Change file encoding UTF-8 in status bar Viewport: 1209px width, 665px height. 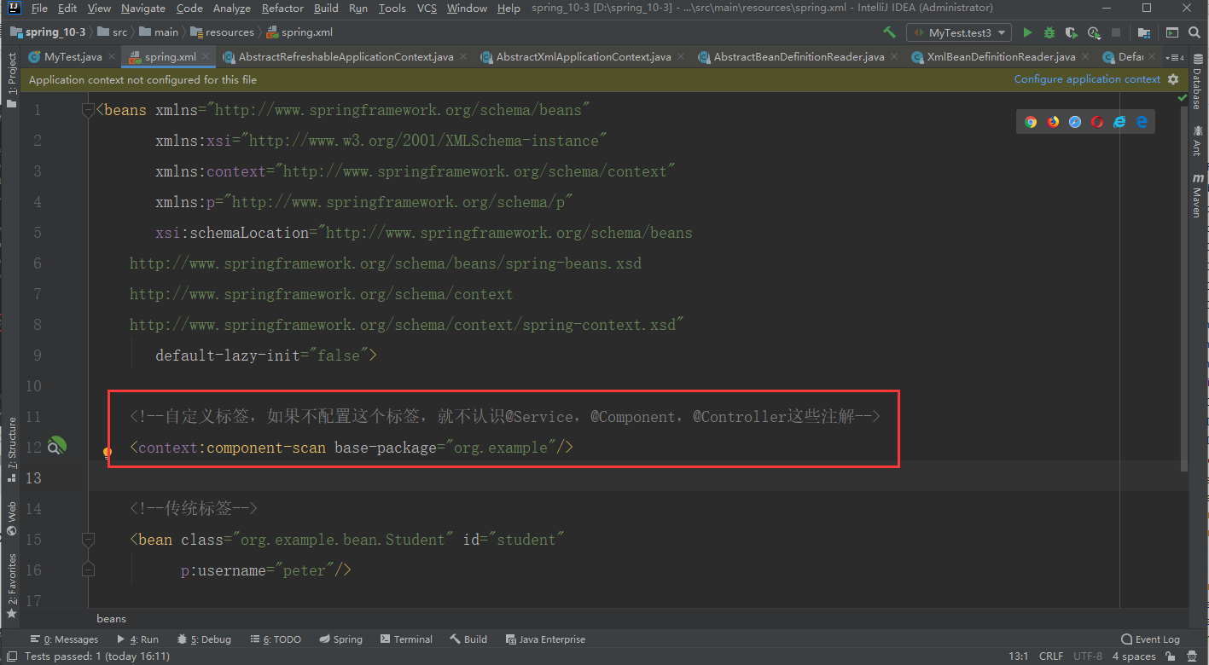coord(1088,656)
